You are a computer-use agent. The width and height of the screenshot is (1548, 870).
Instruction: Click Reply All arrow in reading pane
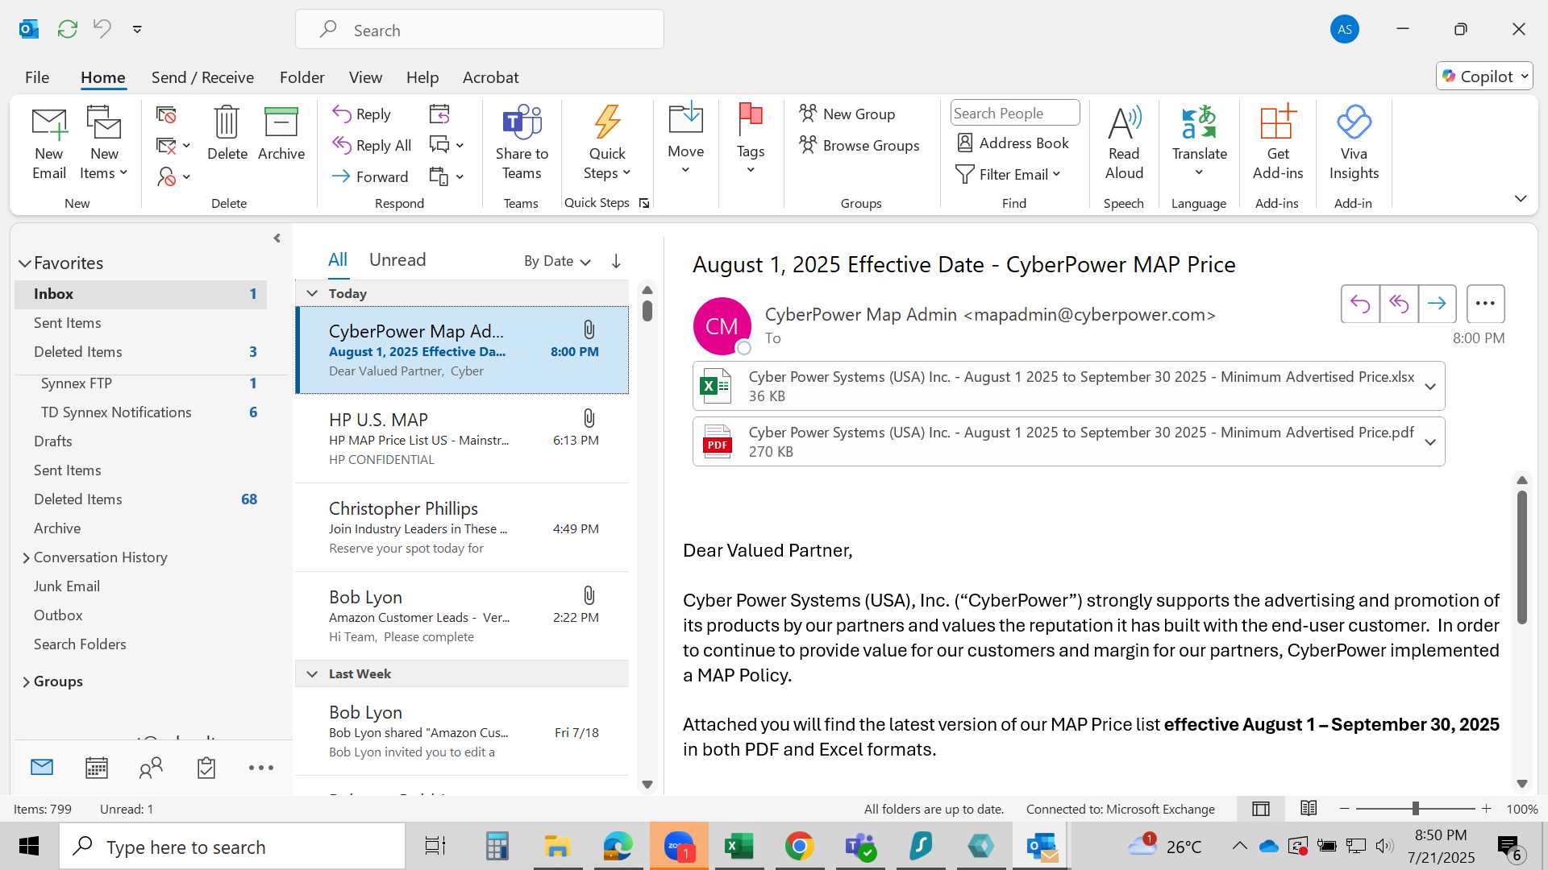click(x=1399, y=304)
